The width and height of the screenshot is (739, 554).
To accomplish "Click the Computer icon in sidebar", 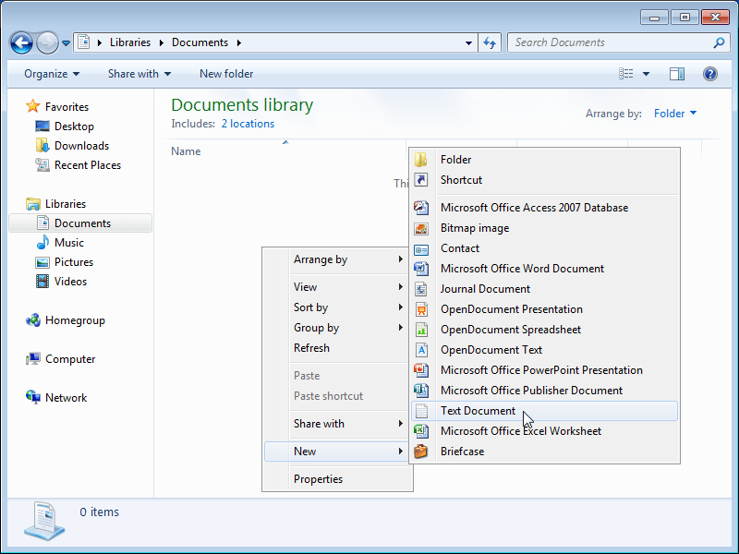I will (x=33, y=359).
